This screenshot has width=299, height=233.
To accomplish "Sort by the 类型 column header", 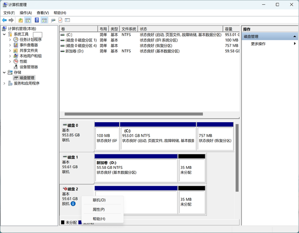I will (114, 29).
